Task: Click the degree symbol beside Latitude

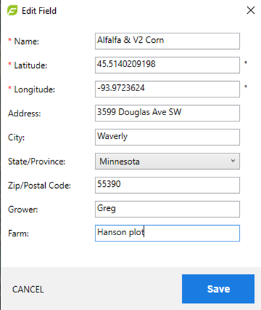Action: coord(246,62)
